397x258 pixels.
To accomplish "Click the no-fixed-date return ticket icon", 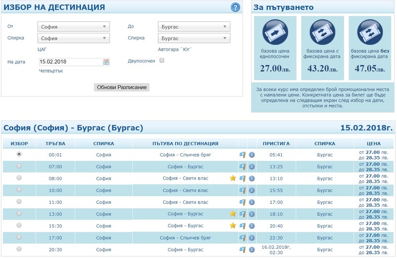I will click(x=370, y=33).
